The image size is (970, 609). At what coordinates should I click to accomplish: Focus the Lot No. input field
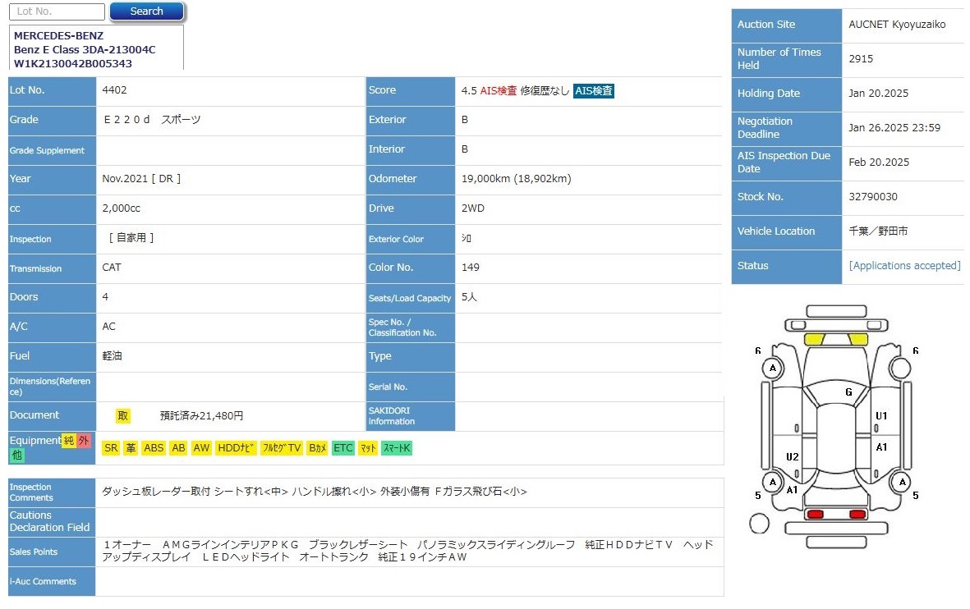57,11
